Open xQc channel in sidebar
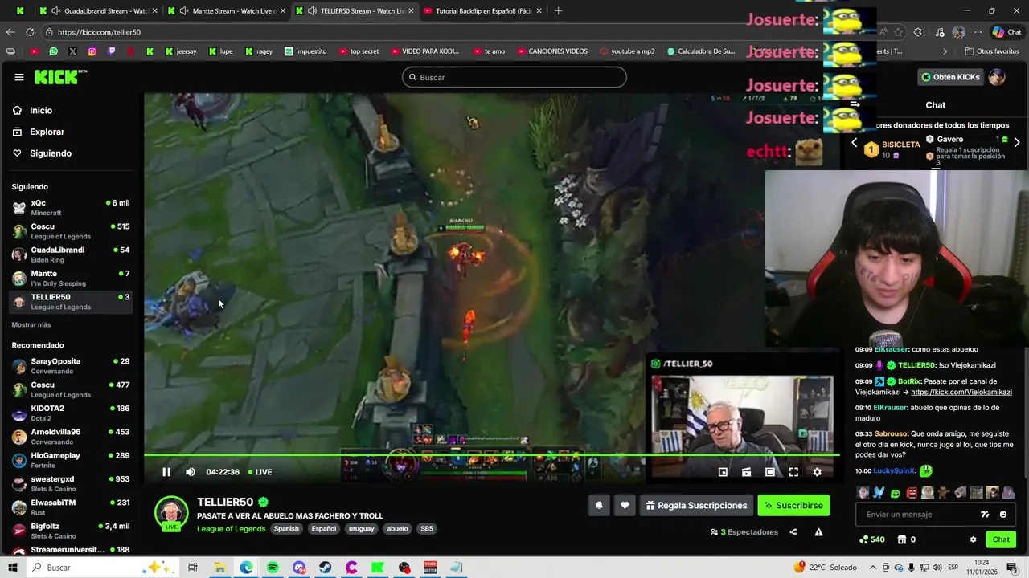The height and width of the screenshot is (578, 1029). [71, 207]
